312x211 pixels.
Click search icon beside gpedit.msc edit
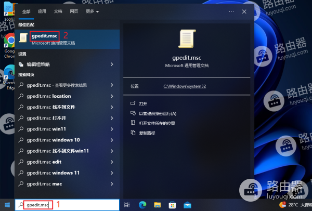[21, 162]
